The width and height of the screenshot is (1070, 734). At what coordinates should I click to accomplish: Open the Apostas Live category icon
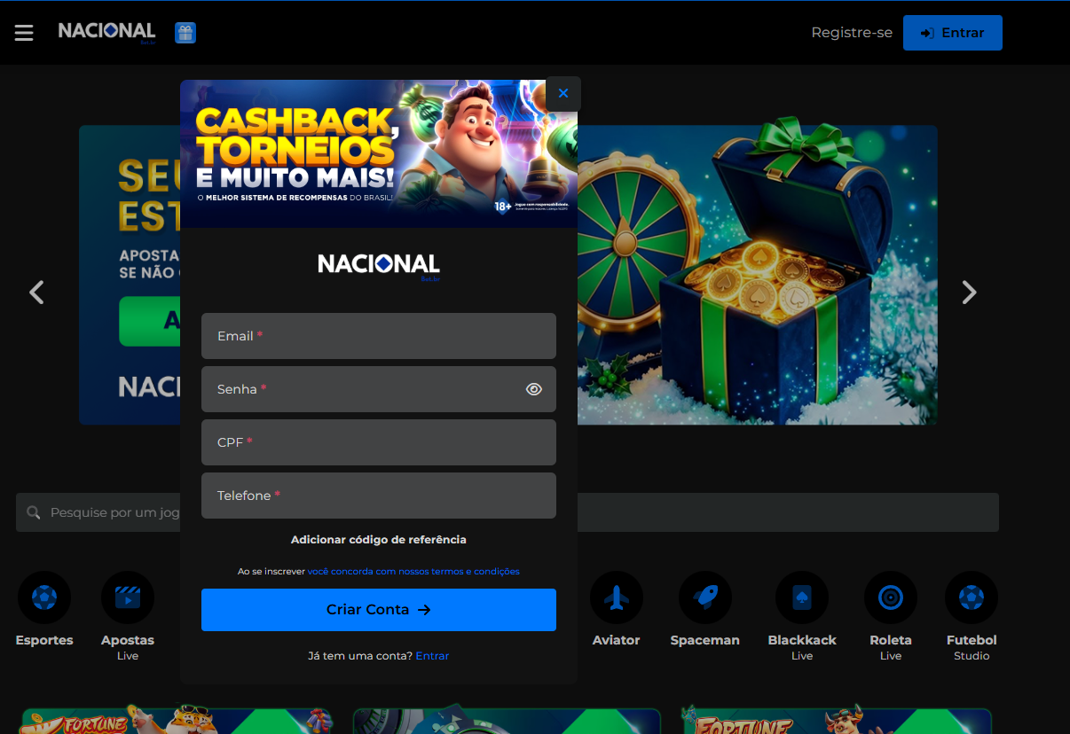[128, 597]
